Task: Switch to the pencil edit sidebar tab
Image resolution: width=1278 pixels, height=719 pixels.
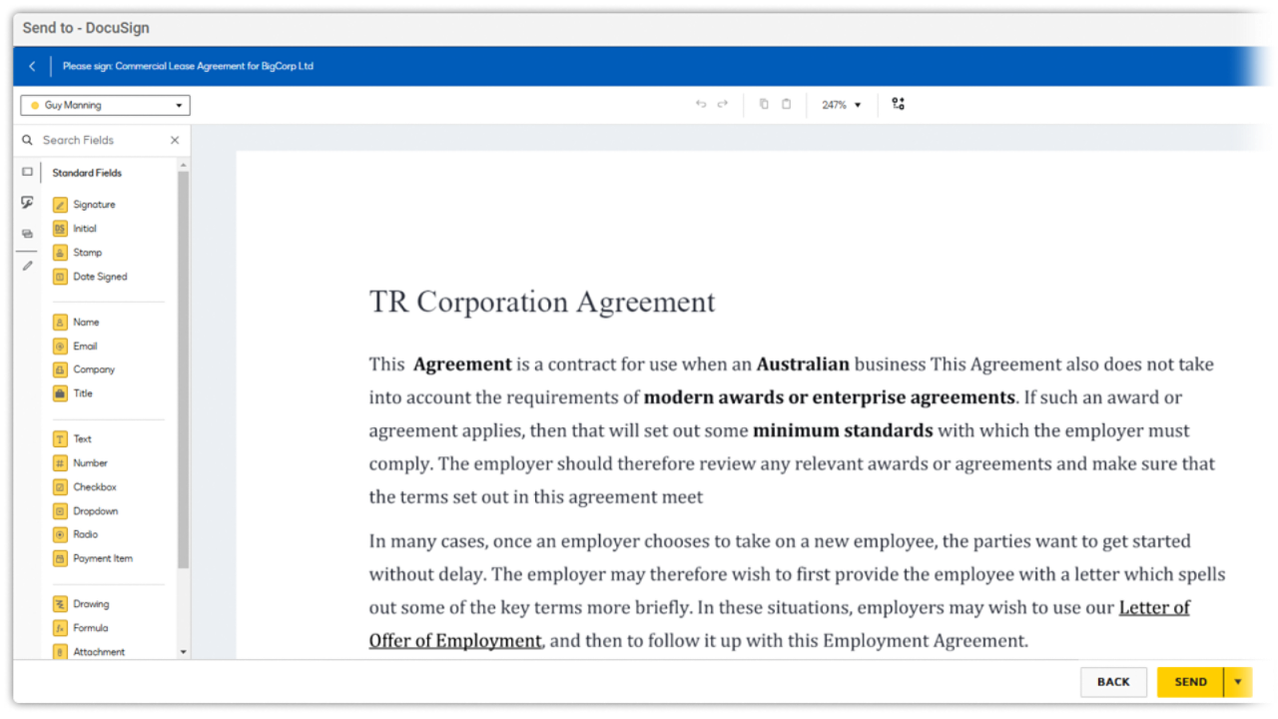Action: pyautogui.click(x=27, y=266)
